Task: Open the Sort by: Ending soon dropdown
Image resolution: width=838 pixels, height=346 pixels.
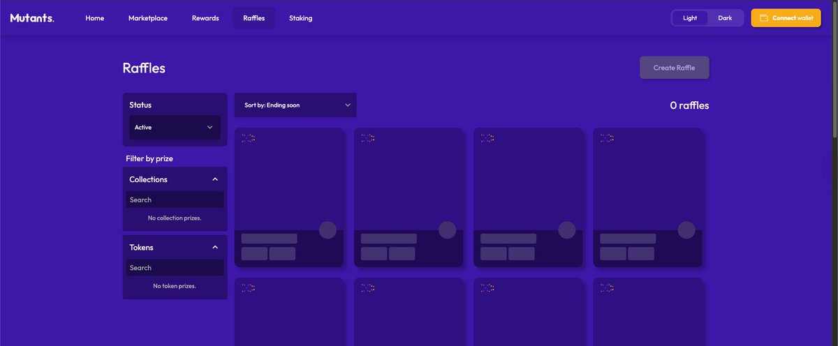Action: 295,105
